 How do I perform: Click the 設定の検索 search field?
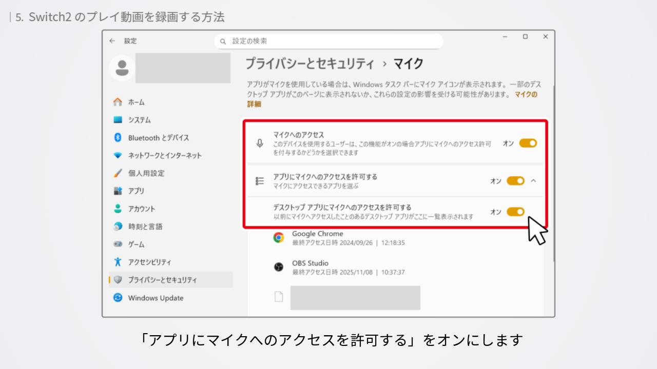pyautogui.click(x=328, y=41)
